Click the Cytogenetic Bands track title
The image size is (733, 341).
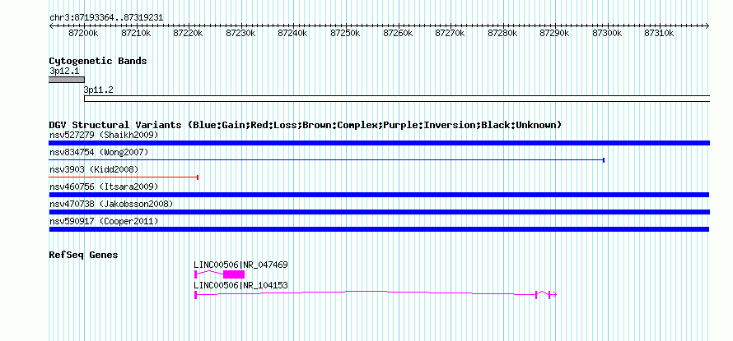pyautogui.click(x=98, y=61)
